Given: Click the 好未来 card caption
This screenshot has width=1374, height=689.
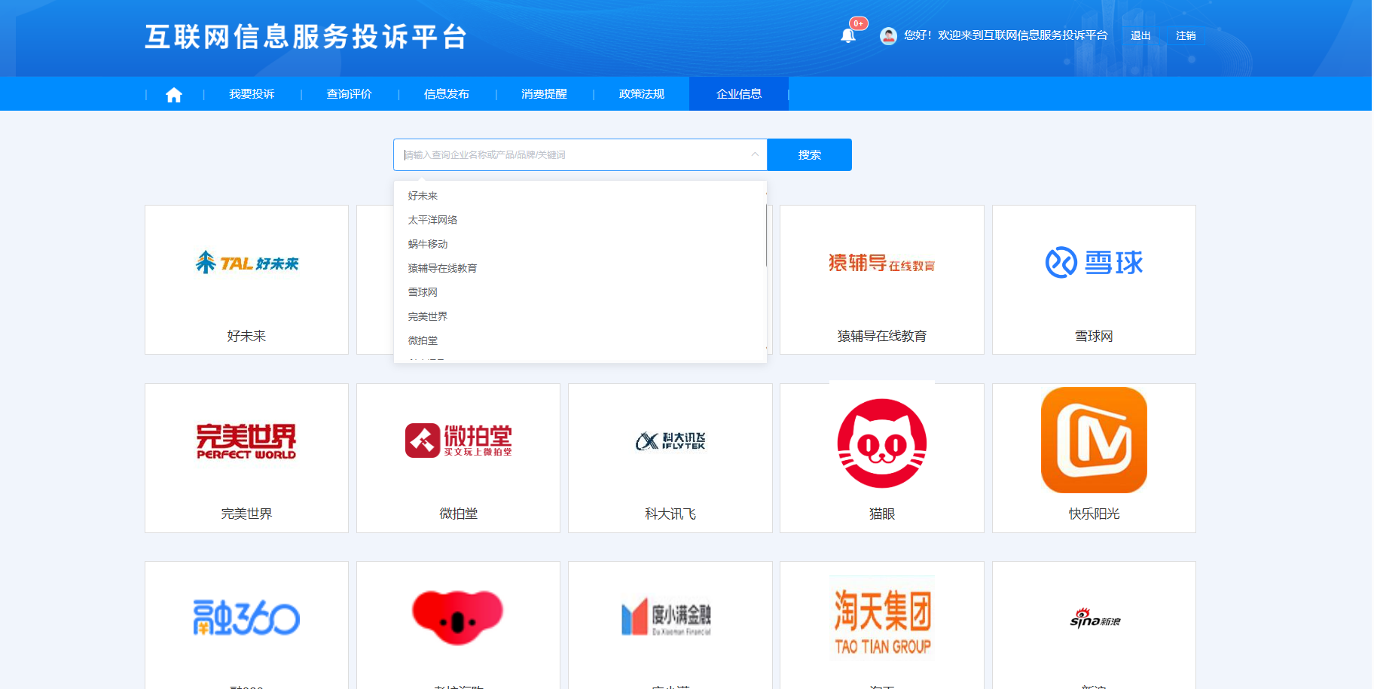Looking at the screenshot, I should pos(246,336).
